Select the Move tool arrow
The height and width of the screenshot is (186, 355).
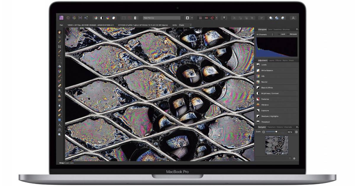(x=59, y=37)
